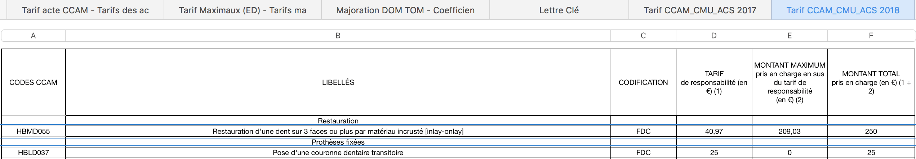Select column D header

[714, 36]
